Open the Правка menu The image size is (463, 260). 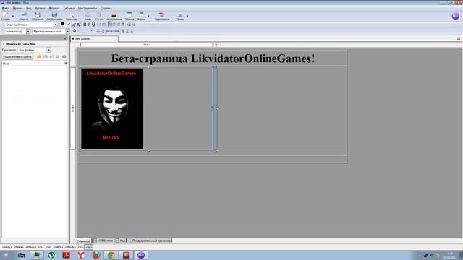point(17,8)
